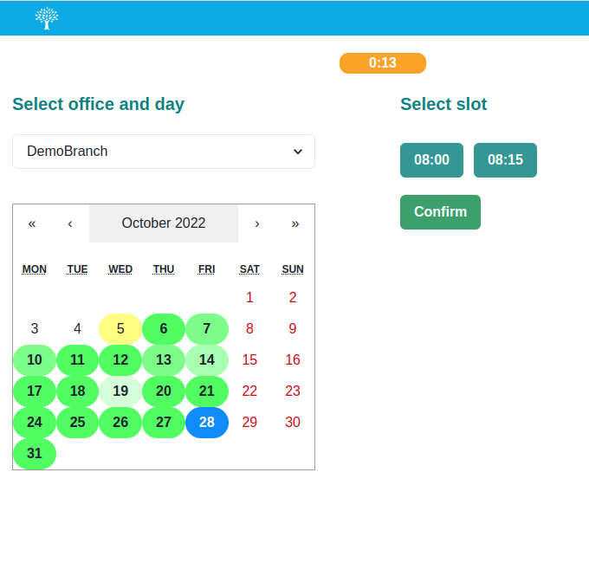Click the orange 0:13 countdown timer

[x=382, y=62]
